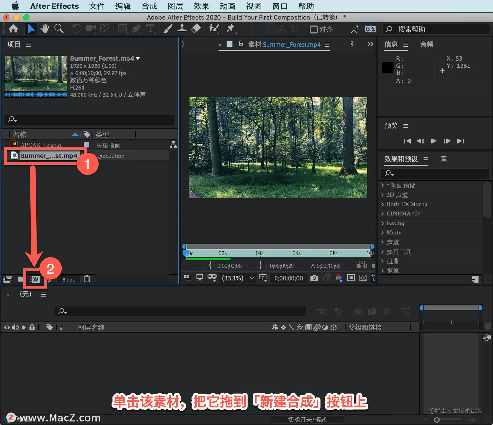
Task: Select the Type text tool
Action: click(150, 29)
